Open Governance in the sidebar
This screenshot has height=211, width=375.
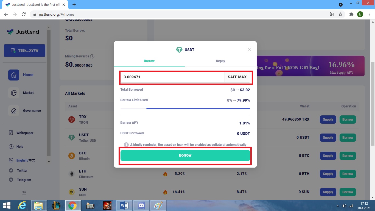24,111
